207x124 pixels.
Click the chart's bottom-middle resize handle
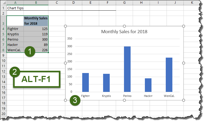tap(124, 100)
